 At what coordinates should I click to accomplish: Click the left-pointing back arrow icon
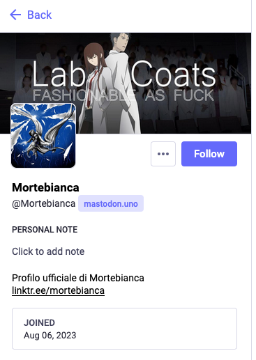tap(15, 15)
